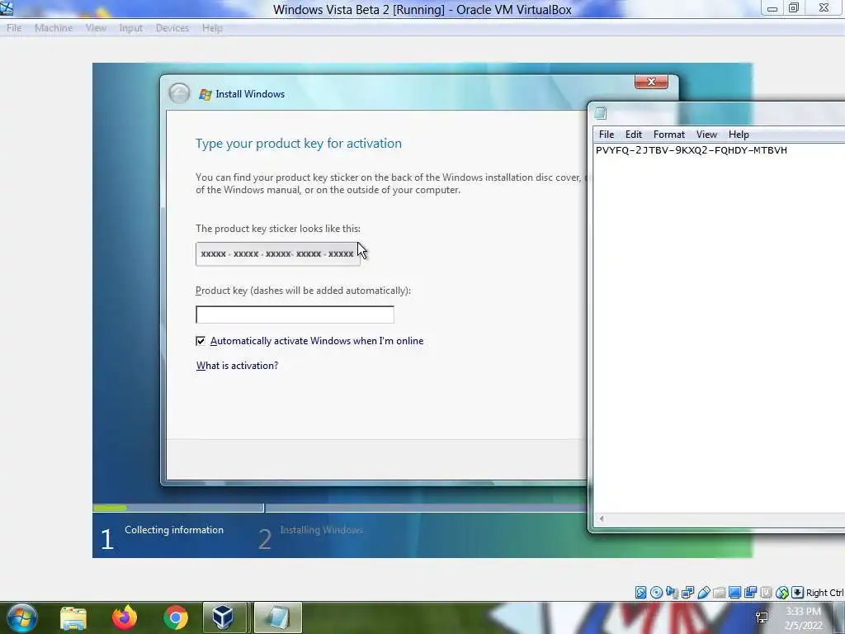Screen dimensions: 845x634
Task: Click the keyboard capture down-arrow status icon
Action: click(798, 593)
